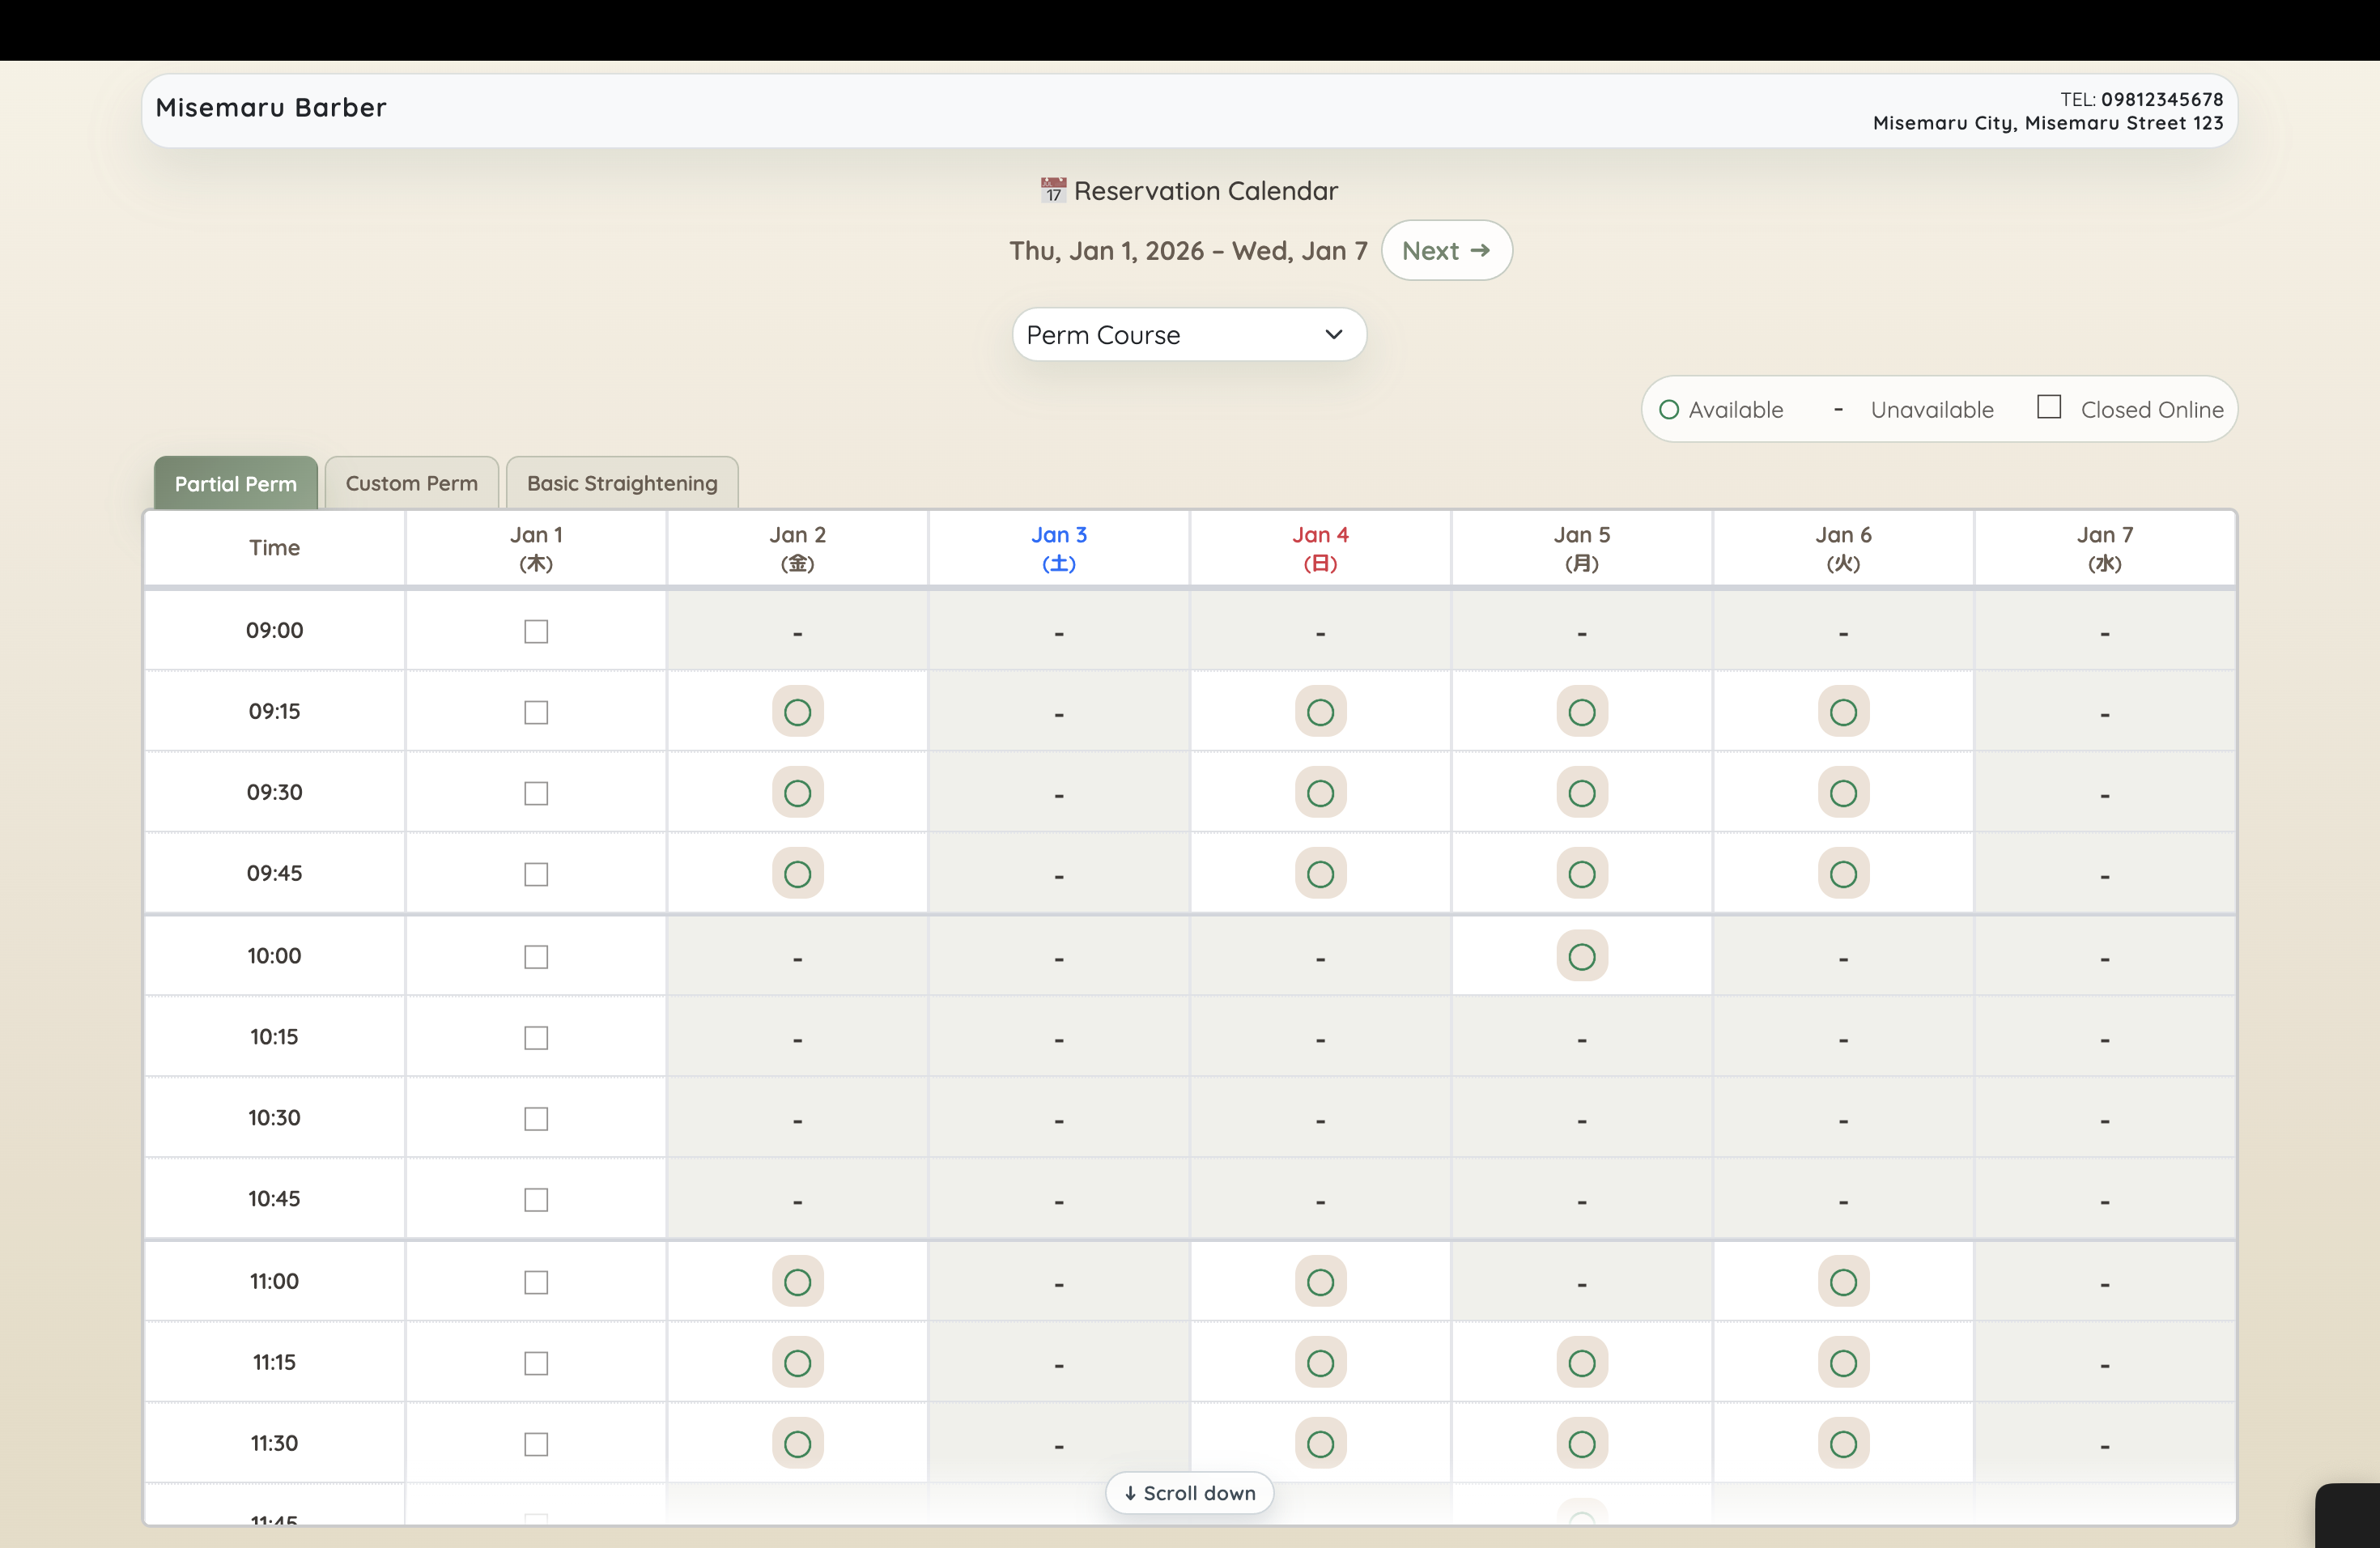Select Jan 4 at 11:15 available slot
Image resolution: width=2380 pixels, height=1548 pixels.
point(1320,1363)
